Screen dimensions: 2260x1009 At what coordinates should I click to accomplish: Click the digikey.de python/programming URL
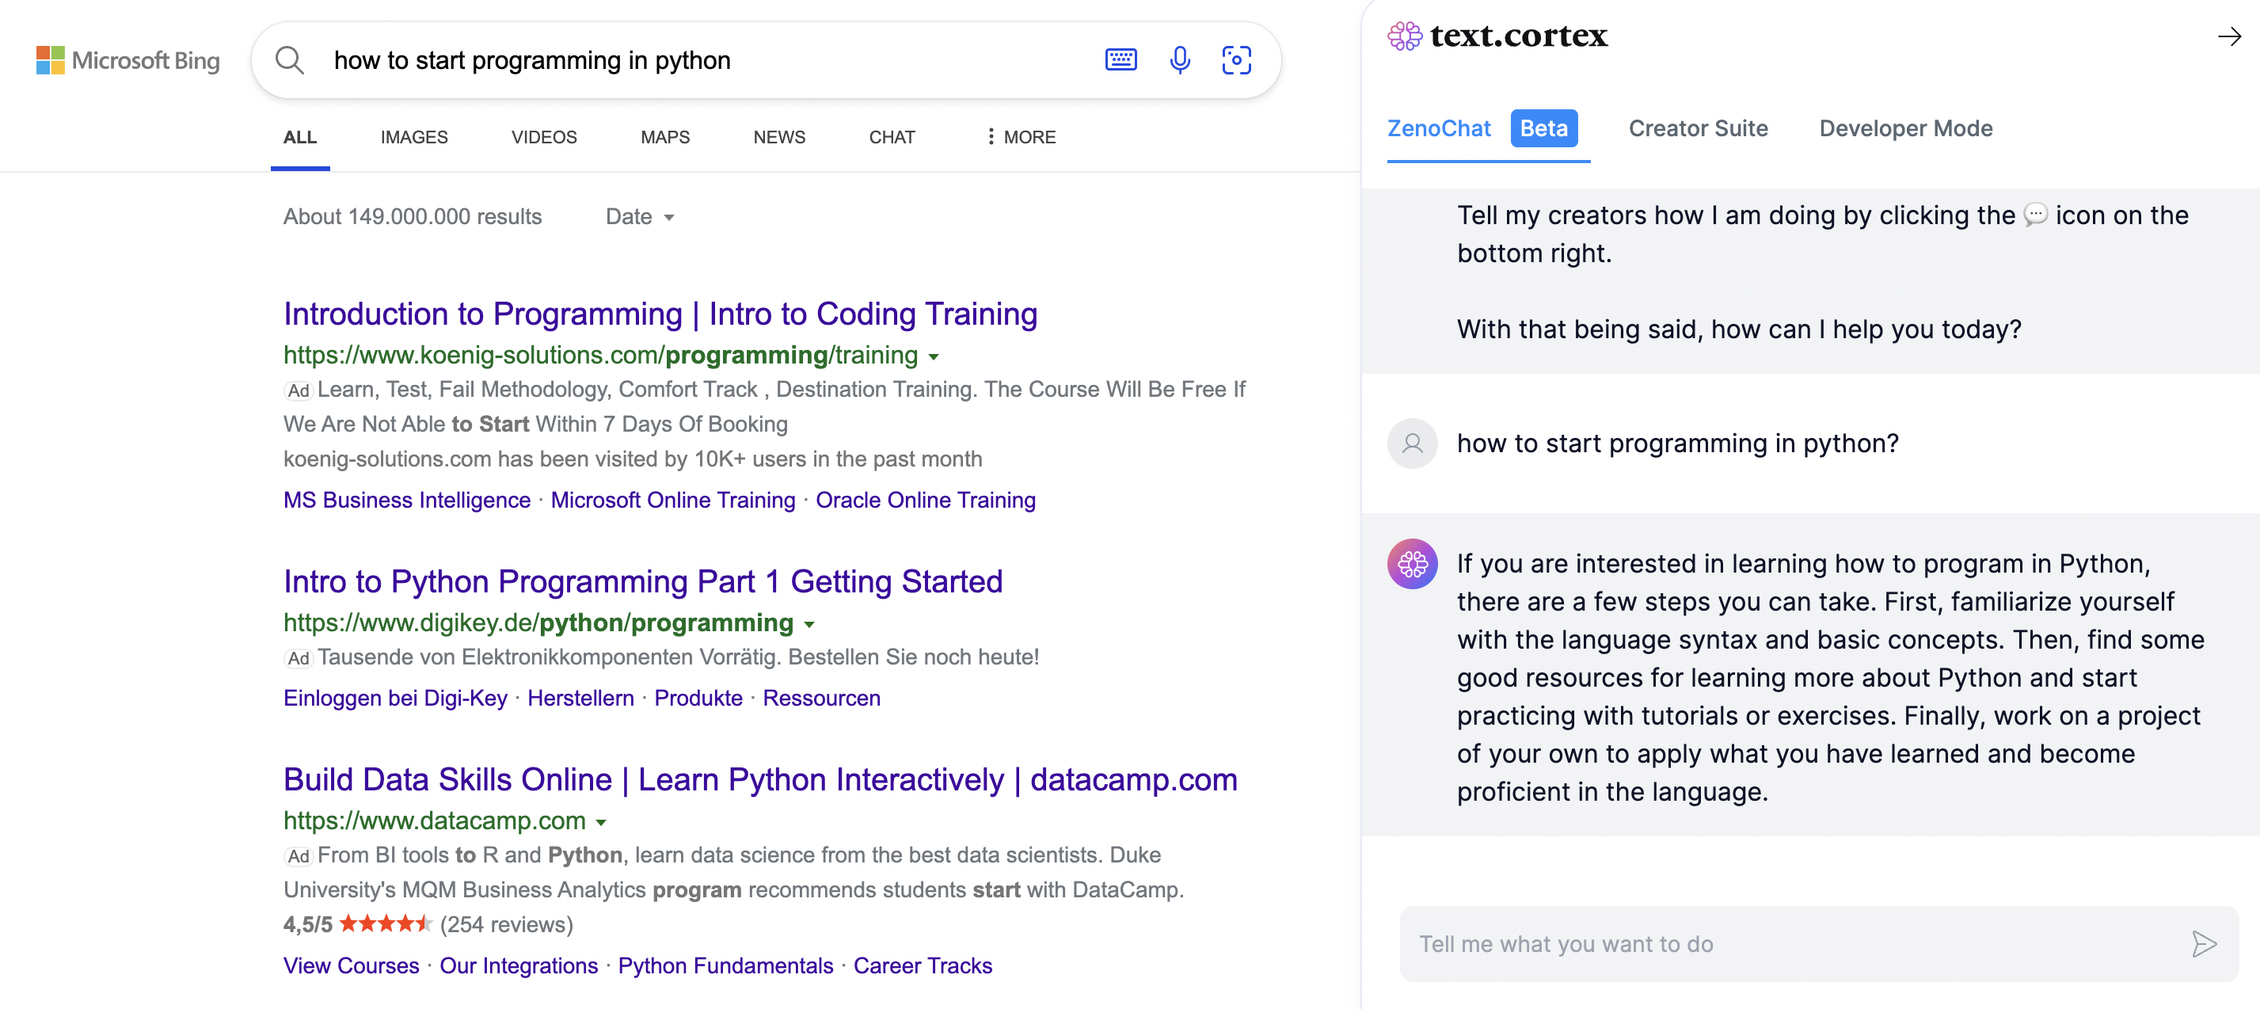[538, 622]
